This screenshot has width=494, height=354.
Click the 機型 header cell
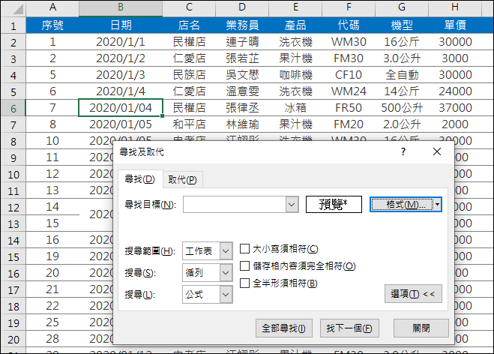(402, 25)
